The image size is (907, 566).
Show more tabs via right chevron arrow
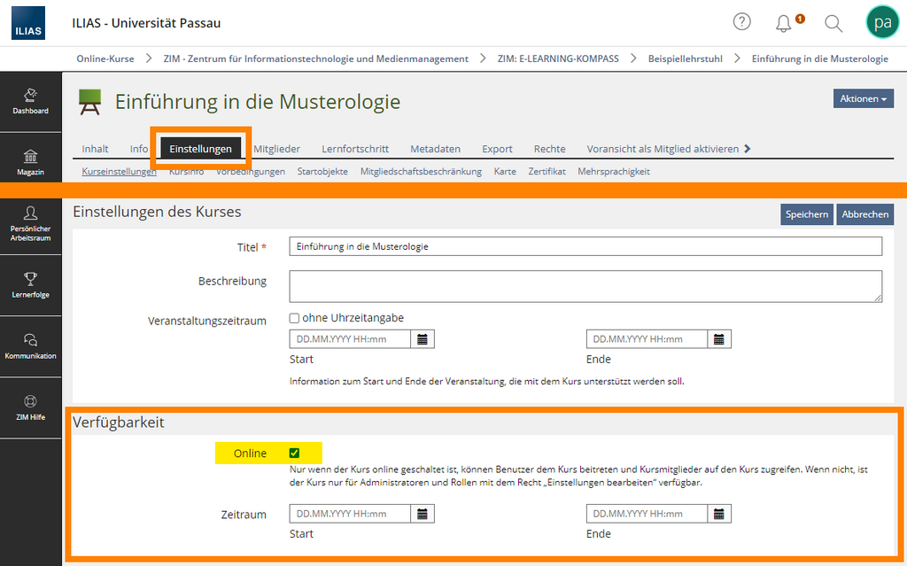(748, 149)
